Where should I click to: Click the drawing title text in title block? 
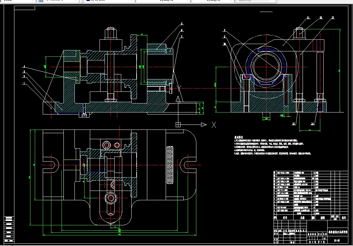(338, 232)
